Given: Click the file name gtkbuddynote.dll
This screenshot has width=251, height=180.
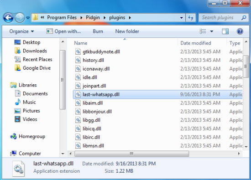Looking at the screenshot, I should tap(101, 52).
